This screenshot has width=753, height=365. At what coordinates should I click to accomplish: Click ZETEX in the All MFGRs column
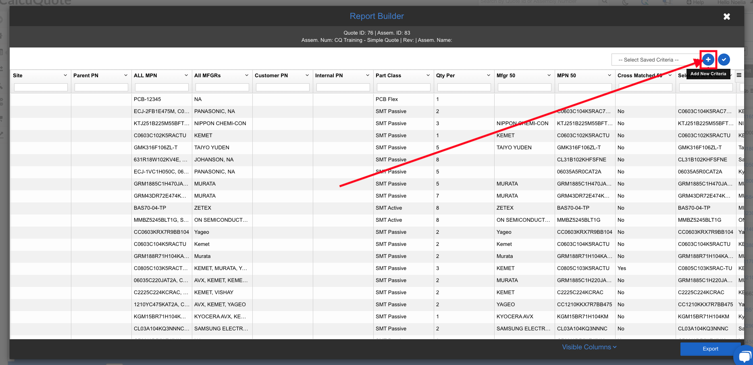point(222,208)
